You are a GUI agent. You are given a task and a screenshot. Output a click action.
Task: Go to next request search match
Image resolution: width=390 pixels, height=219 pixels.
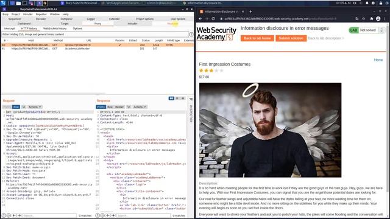pyautogui.click(x=19, y=215)
